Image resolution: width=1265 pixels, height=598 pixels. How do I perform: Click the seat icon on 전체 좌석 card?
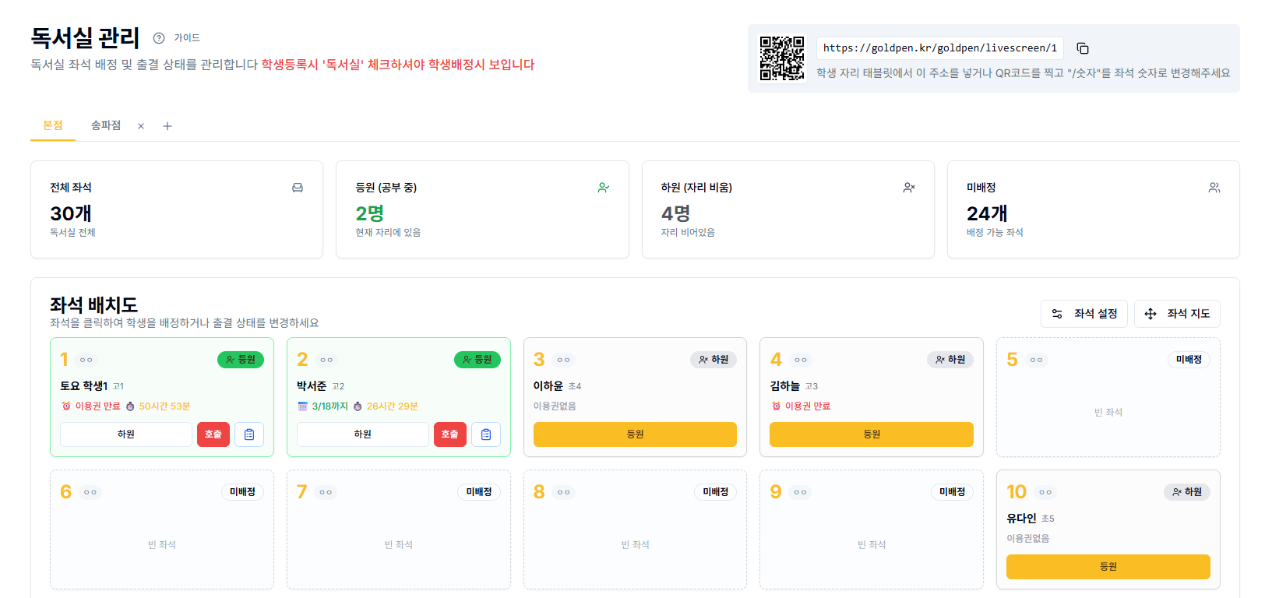coord(298,188)
